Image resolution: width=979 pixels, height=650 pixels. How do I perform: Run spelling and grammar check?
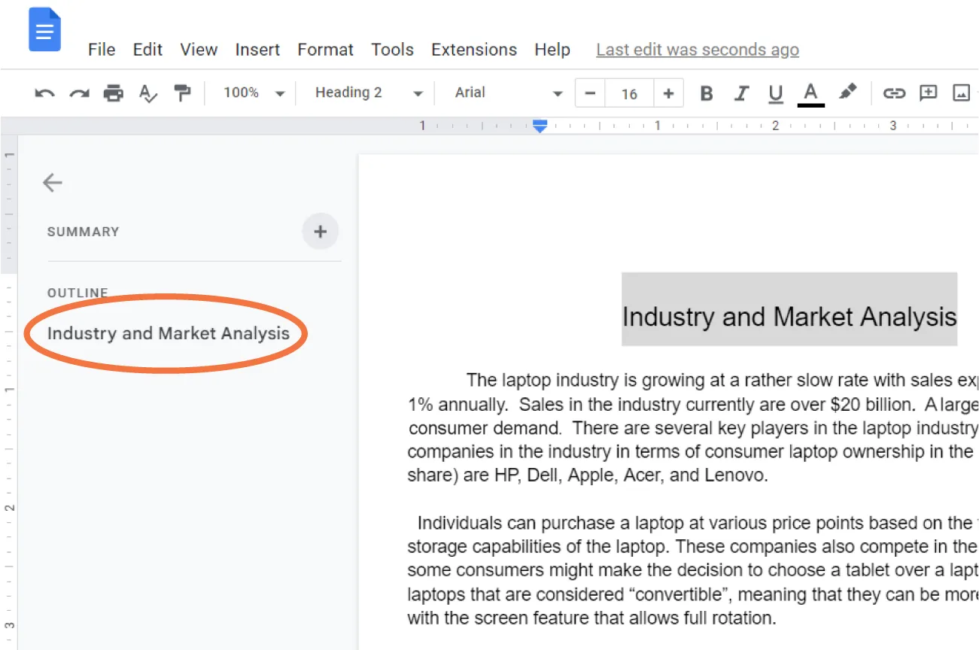pos(147,93)
